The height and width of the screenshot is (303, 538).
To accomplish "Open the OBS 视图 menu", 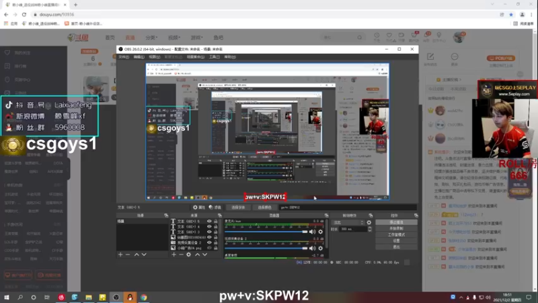I will tap(155, 57).
